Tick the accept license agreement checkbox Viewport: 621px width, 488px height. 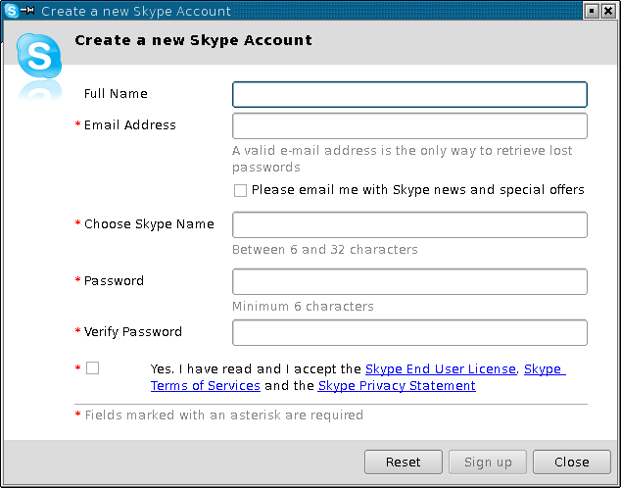coord(93,368)
